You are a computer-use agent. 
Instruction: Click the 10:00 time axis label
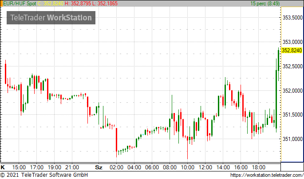[187, 167]
